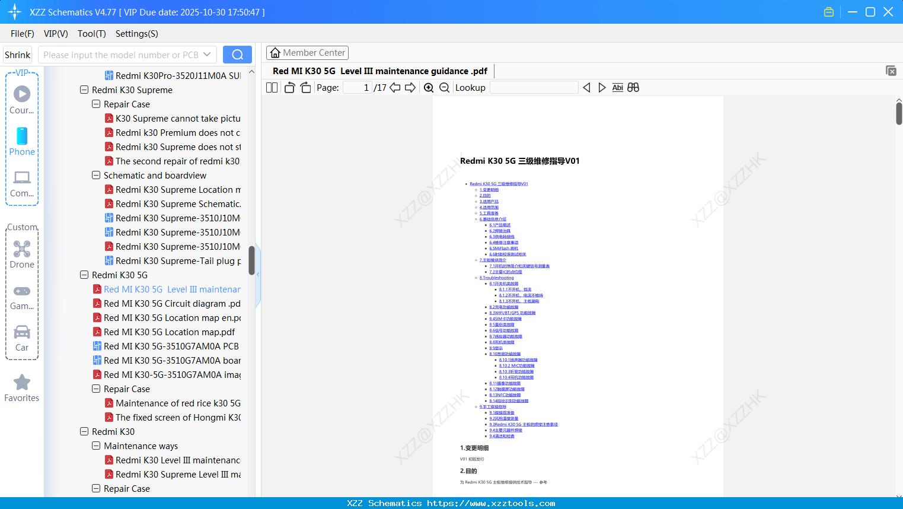Open the Car sidebar category
The width and height of the screenshot is (903, 509).
tap(22, 338)
